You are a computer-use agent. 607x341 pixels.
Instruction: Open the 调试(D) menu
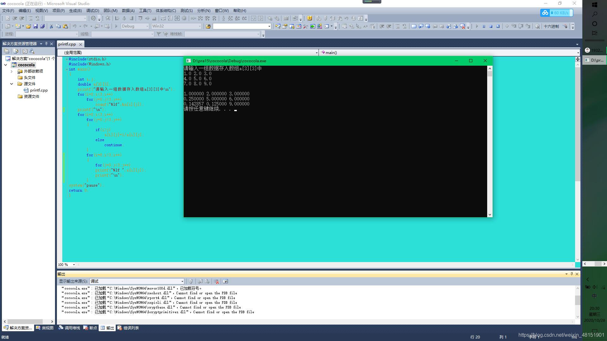[93, 10]
